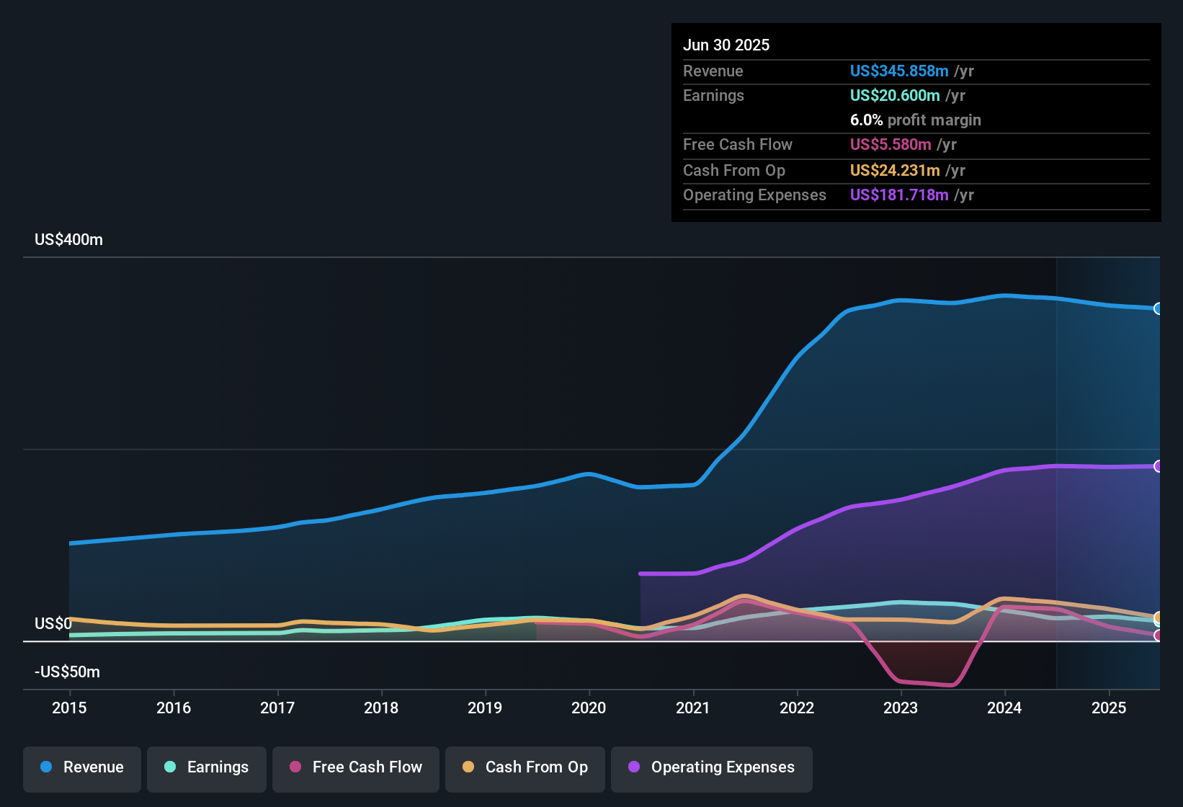Click the 2023 x-axis label

coord(901,708)
